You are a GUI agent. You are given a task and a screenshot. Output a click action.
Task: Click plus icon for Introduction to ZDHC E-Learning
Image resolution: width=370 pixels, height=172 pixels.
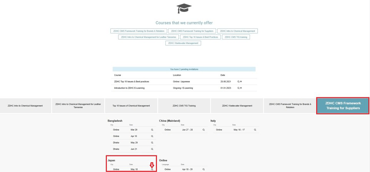coord(241,88)
